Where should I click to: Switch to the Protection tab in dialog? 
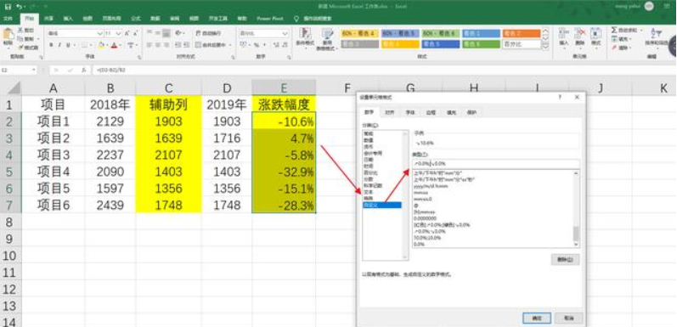coord(471,113)
